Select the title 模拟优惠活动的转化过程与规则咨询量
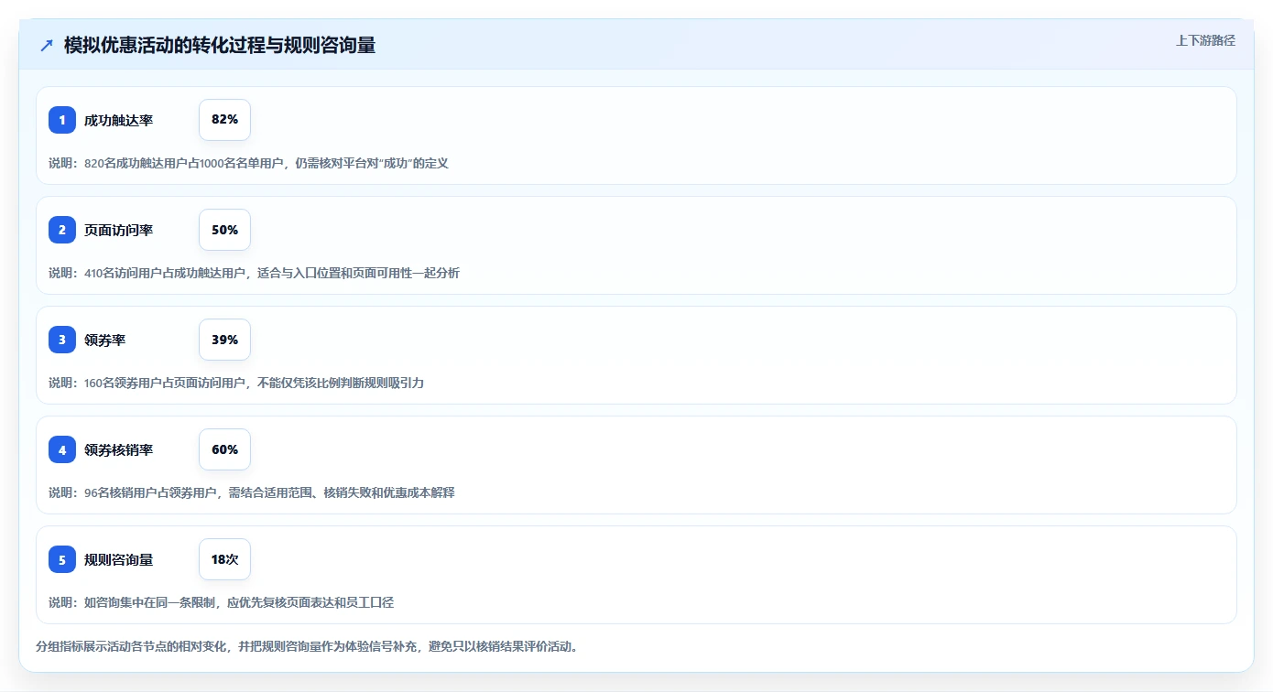The image size is (1273, 692). pos(220,45)
